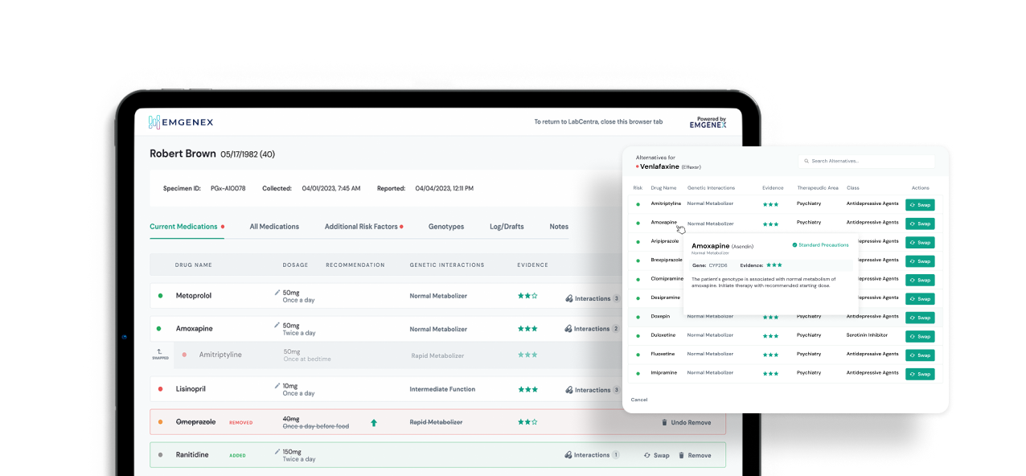1026x476 pixels.
Task: Click Fluoxetine in the Alternatives list
Action: (663, 354)
